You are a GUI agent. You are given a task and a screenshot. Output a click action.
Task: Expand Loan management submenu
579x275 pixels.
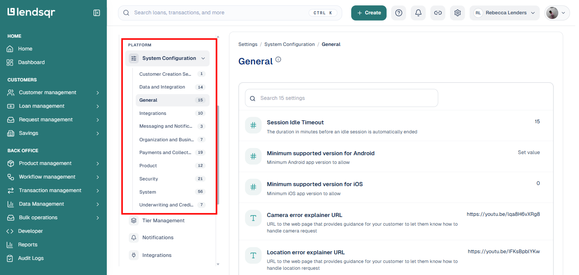click(x=98, y=106)
